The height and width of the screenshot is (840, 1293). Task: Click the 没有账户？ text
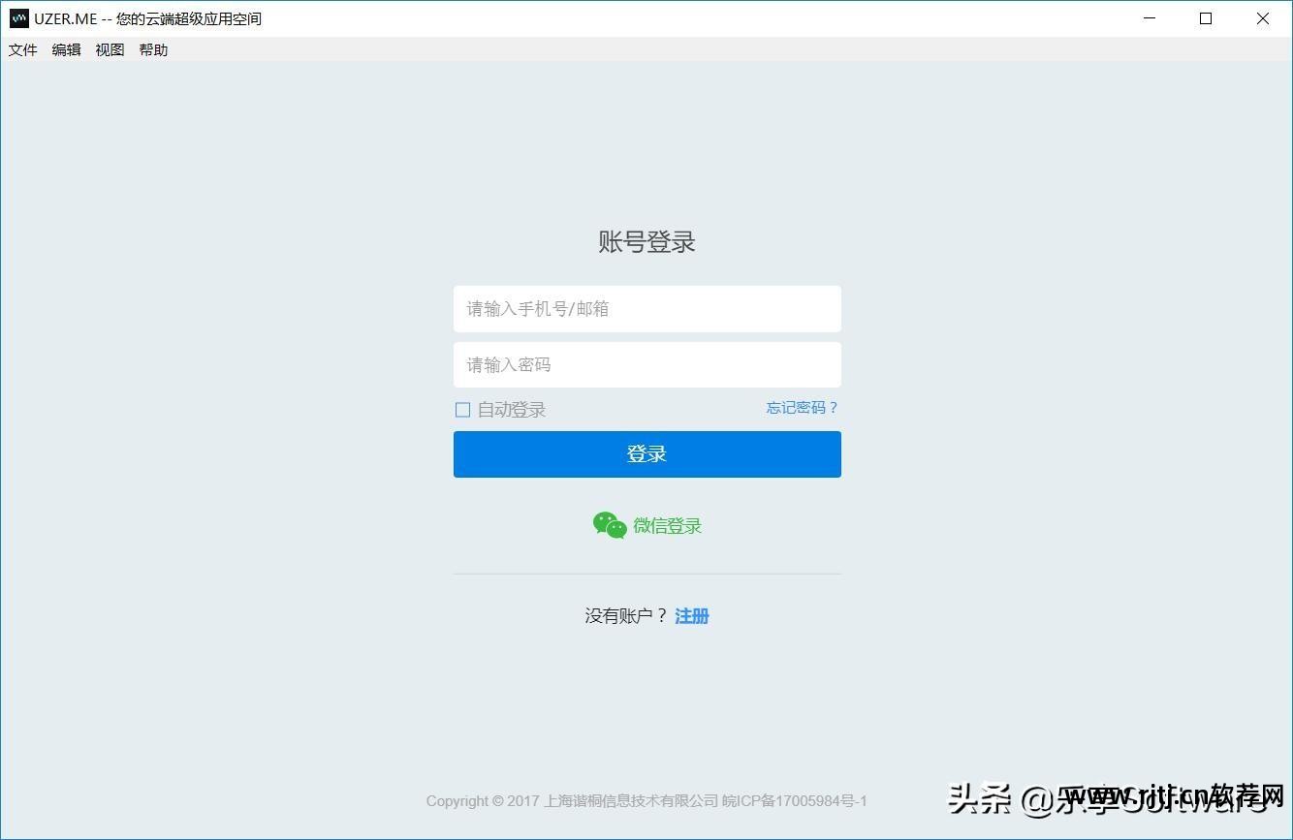pos(627,616)
